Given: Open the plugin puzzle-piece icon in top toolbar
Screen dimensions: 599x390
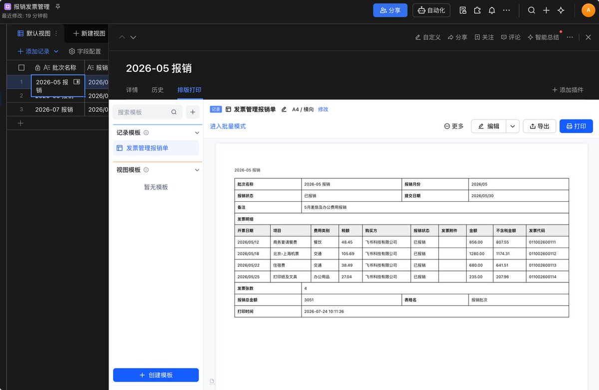Looking at the screenshot, I should coord(477,10).
